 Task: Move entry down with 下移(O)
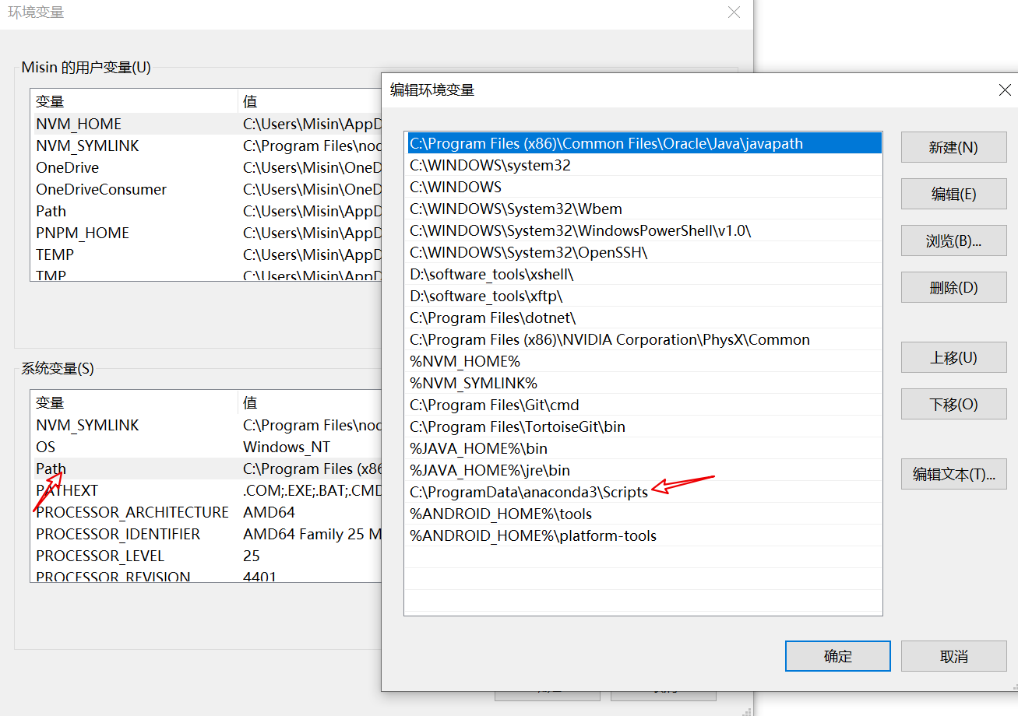[953, 404]
